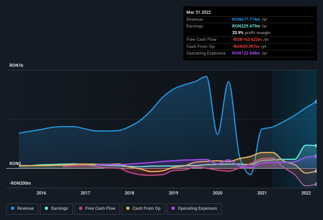This screenshot has height=220, width=323.
Task: Click the Free Cash Flow label in tooltip
Action: click(x=201, y=39)
